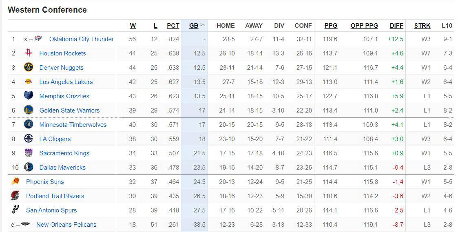Sort by STRK column header

click(422, 26)
